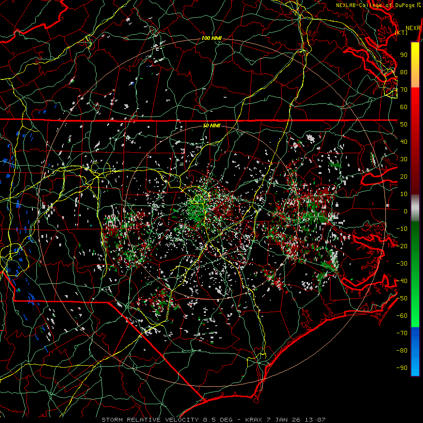The width and height of the screenshot is (423, 423).
Task: Select the light blue segment of the velocity scale
Action: coord(415,366)
